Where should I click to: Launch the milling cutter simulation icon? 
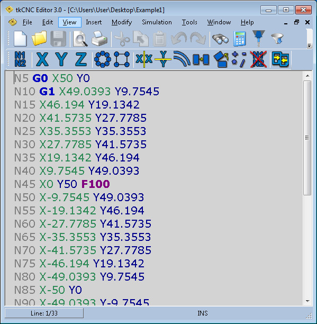pyautogui.click(x=259, y=38)
